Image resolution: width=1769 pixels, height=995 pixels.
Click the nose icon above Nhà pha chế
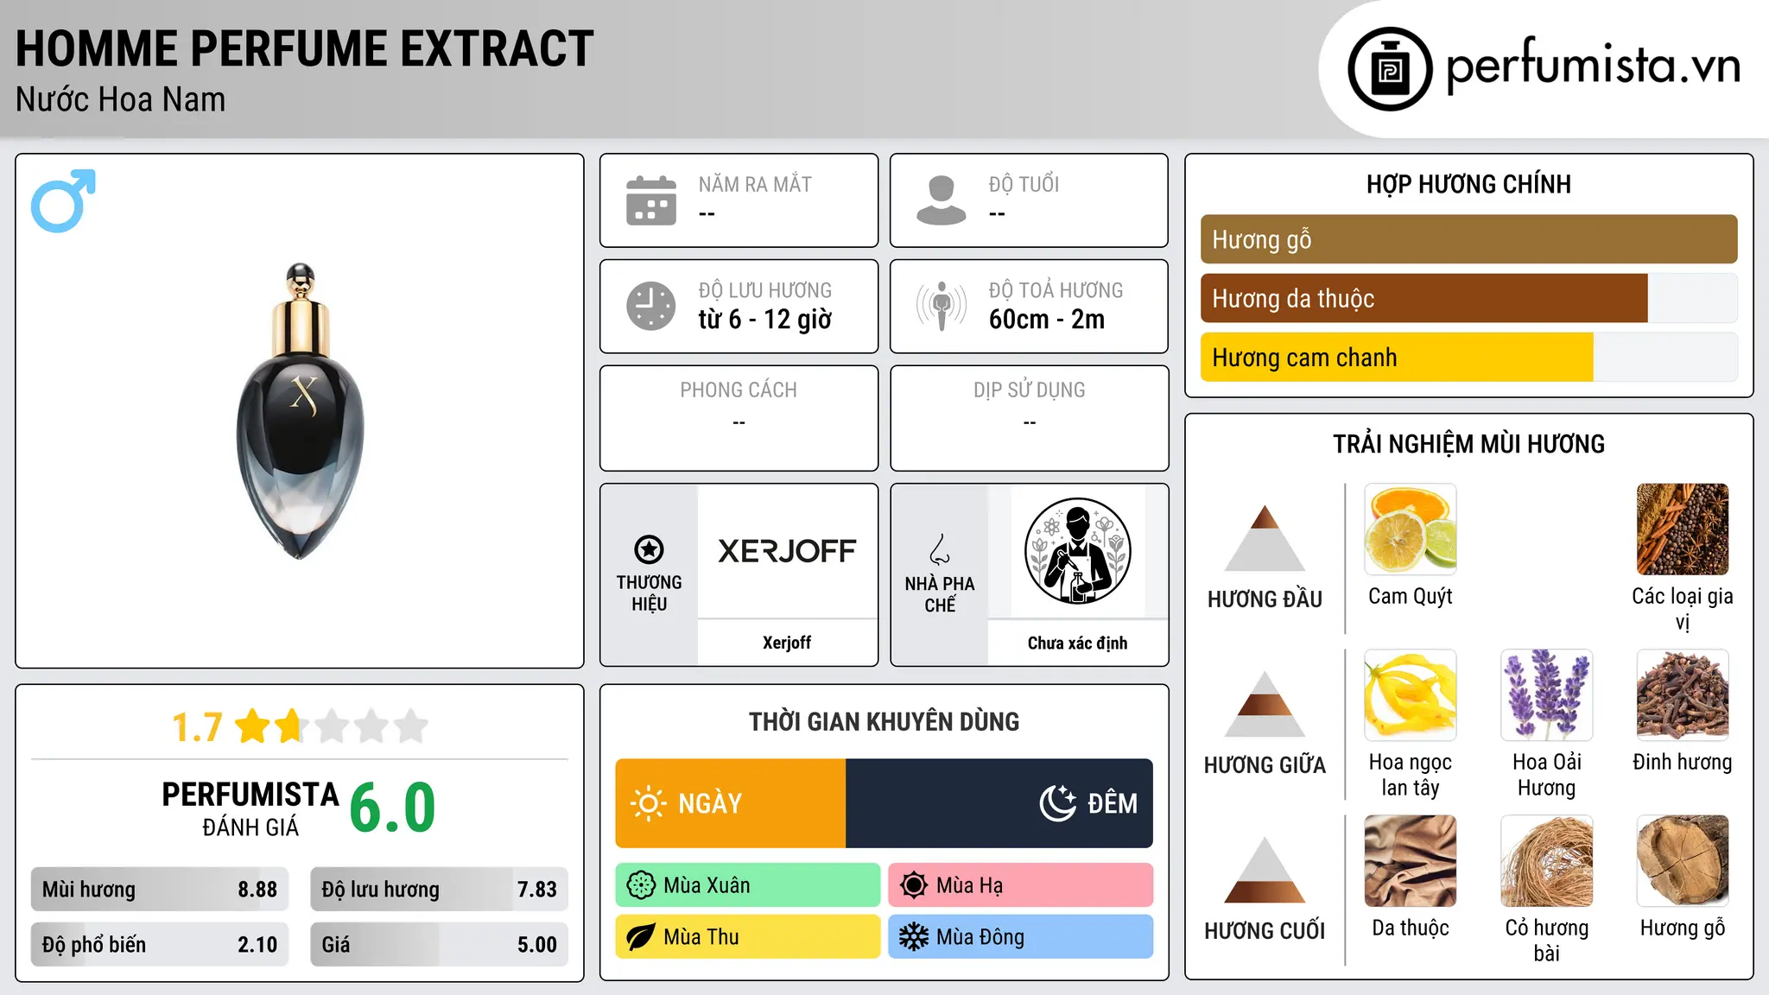click(940, 549)
